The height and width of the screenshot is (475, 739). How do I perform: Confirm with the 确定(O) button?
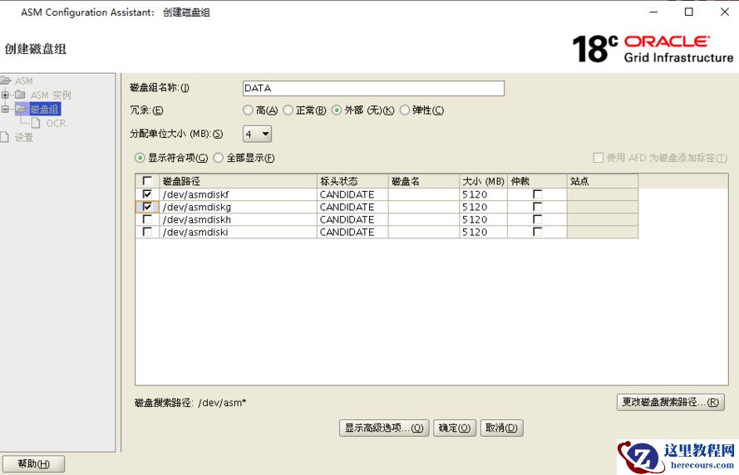pos(455,428)
